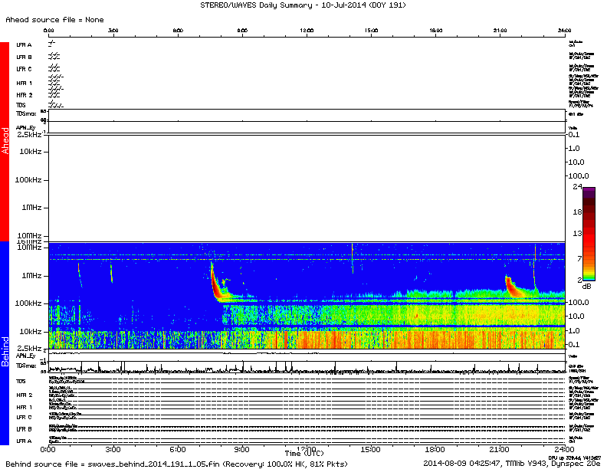Click the 100.0 right-axis label on Ahead spectrogram
This screenshot has height=469, width=607.
point(579,176)
